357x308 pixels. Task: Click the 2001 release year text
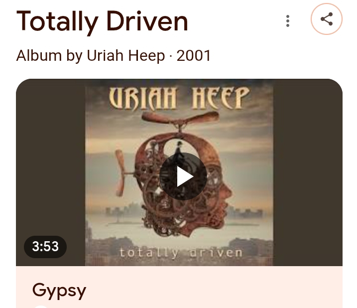click(194, 55)
